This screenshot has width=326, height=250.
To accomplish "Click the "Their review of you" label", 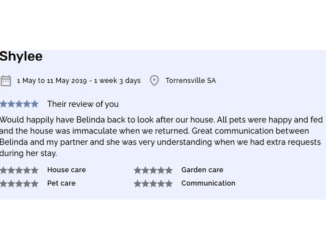I will click(x=83, y=104).
